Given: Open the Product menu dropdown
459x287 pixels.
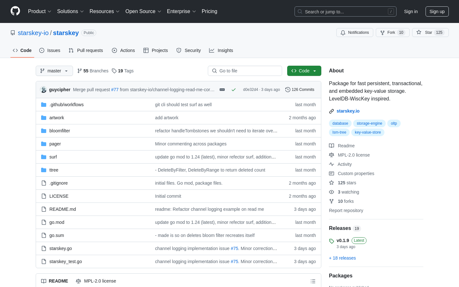Looking at the screenshot, I should [40, 11].
